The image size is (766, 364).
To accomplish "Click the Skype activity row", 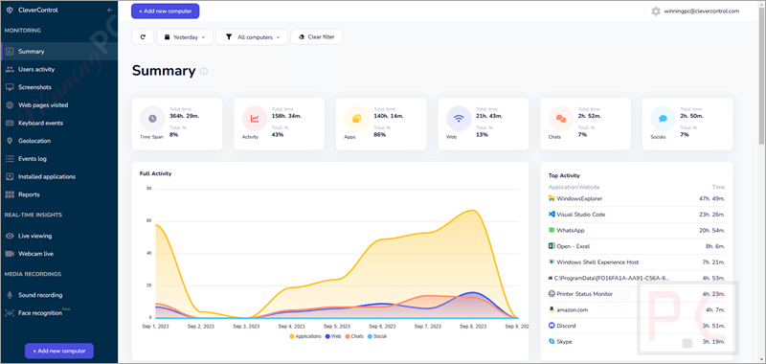I will (x=637, y=342).
